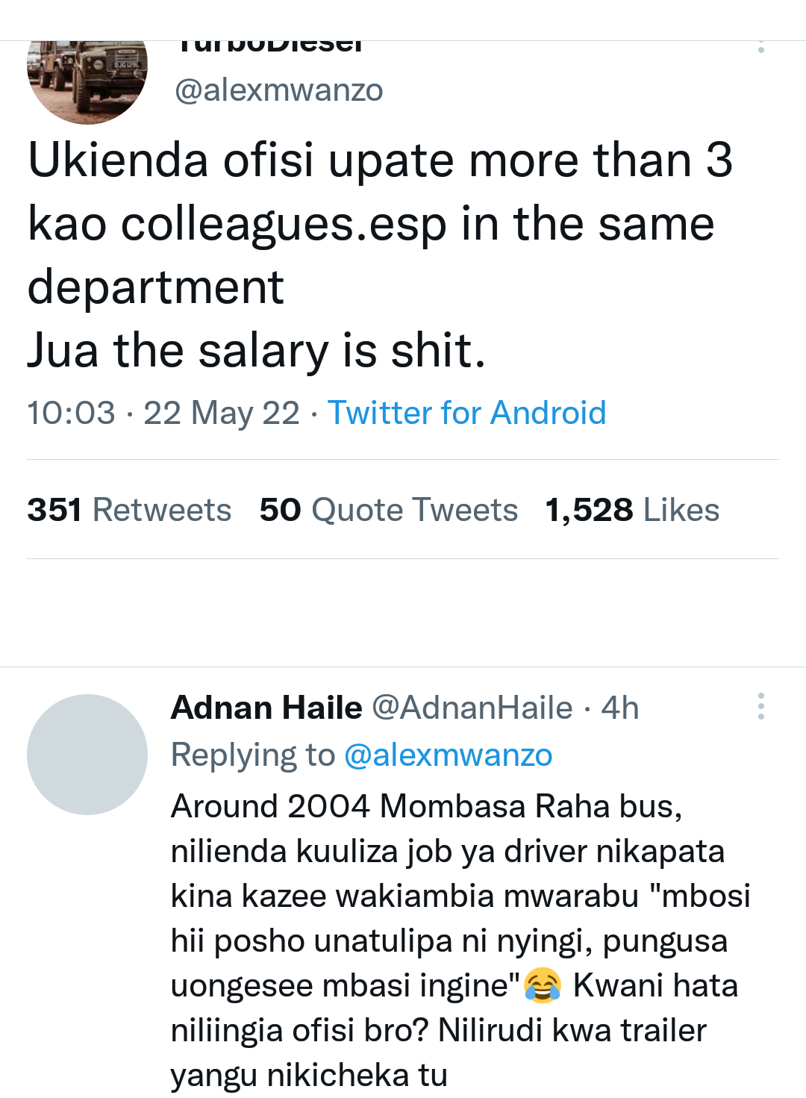Open Adnan Haile's gray default avatar
Screen dimensions: 806x1098
click(87, 754)
